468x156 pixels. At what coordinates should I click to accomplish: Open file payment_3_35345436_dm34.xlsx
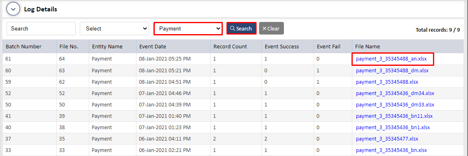[395, 93]
